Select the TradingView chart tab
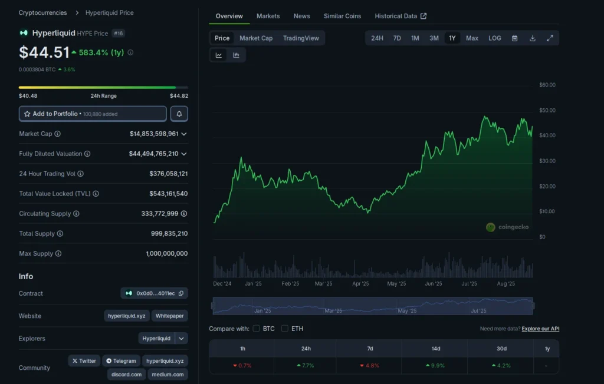Viewport: 604px width, 384px height. pos(301,38)
